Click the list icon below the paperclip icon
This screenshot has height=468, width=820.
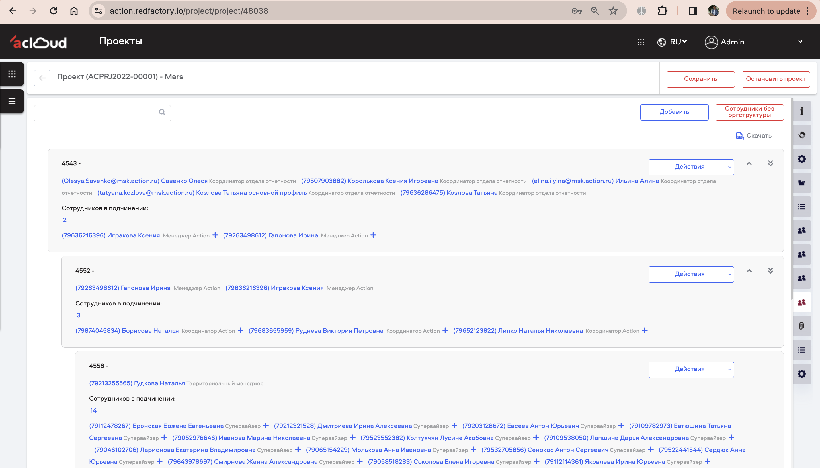[802, 350]
